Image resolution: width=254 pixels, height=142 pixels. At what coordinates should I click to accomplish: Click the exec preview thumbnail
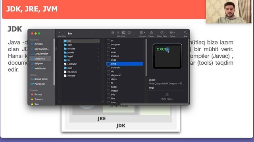(x=167, y=56)
